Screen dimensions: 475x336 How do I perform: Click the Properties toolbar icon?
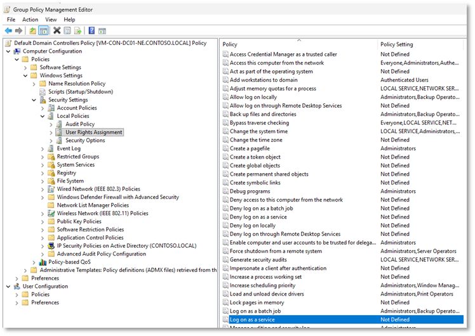67,30
